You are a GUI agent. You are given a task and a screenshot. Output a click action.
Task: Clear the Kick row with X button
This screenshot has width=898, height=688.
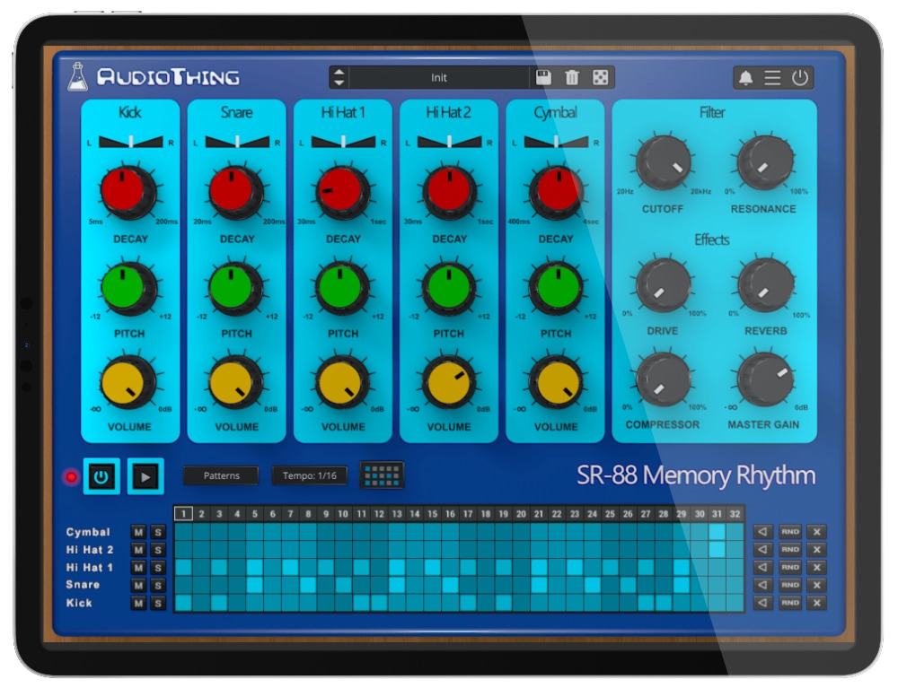(815, 603)
